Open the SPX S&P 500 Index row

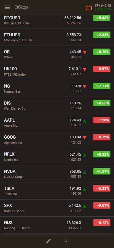[57, 208]
